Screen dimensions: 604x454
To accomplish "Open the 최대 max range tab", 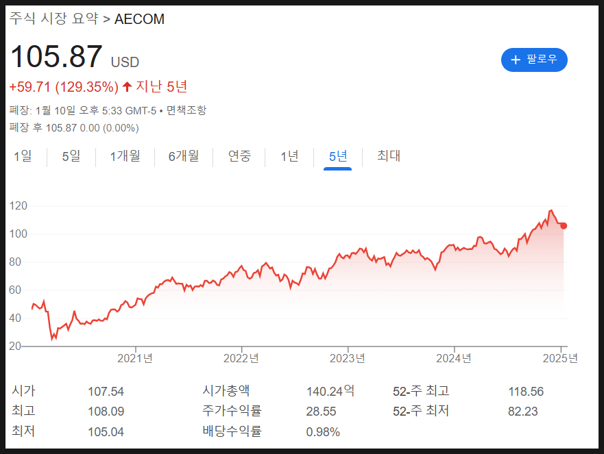I will 389,156.
